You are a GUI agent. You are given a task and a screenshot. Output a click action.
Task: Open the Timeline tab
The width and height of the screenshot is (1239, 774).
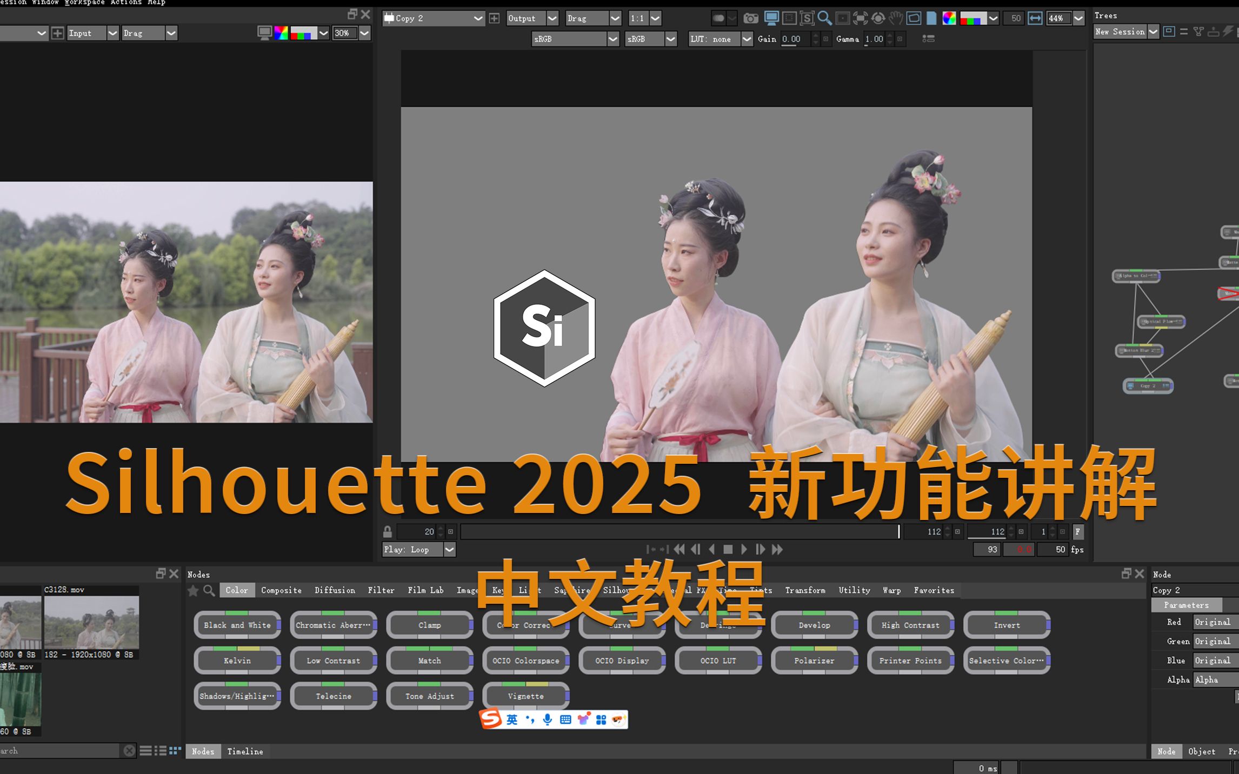point(245,751)
